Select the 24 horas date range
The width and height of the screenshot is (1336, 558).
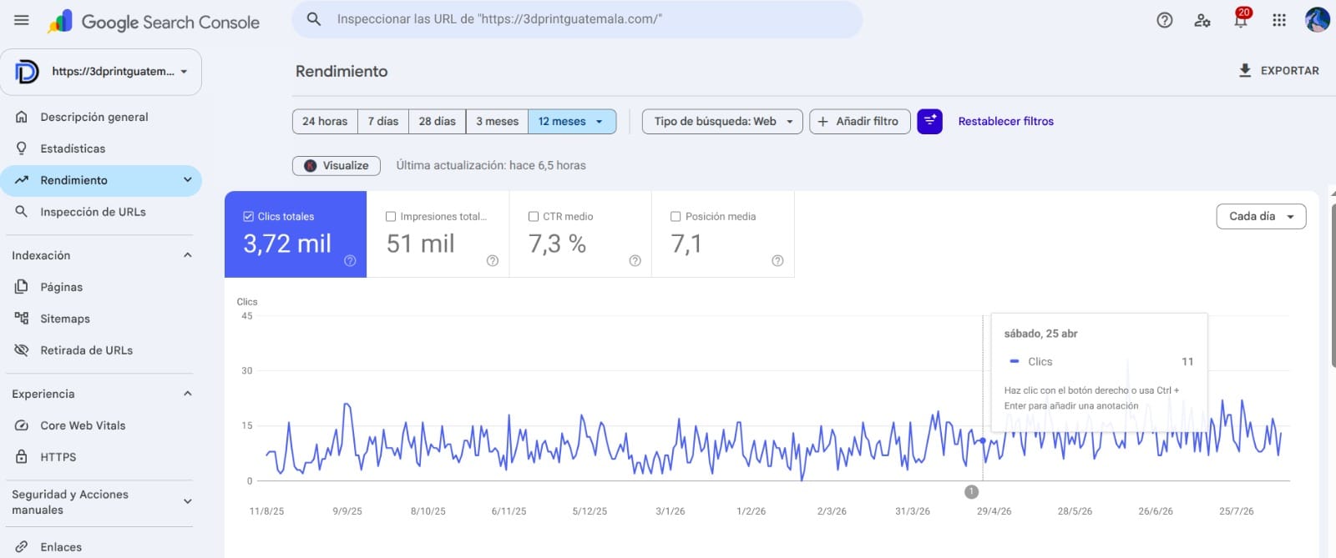point(325,122)
